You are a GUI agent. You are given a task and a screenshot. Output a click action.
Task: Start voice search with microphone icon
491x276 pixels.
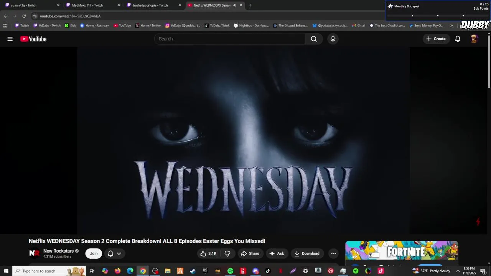coord(333,39)
